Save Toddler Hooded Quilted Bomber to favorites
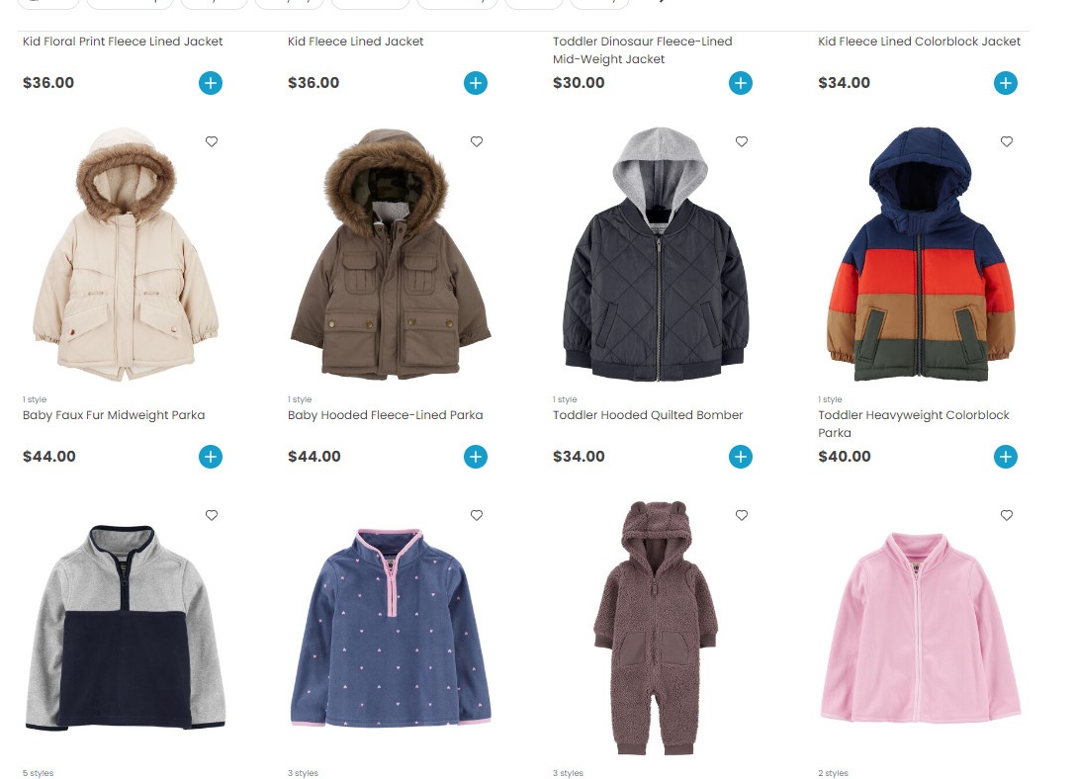This screenshot has width=1075, height=779. pyautogui.click(x=741, y=141)
